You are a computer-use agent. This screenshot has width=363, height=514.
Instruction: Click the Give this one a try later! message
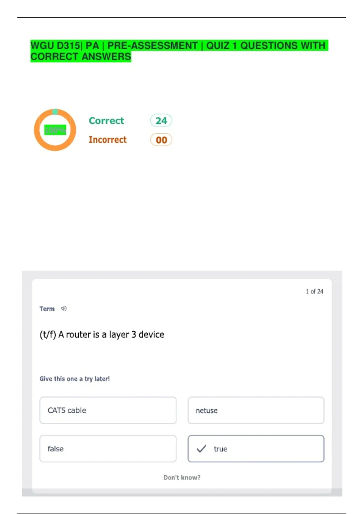[x=74, y=379]
